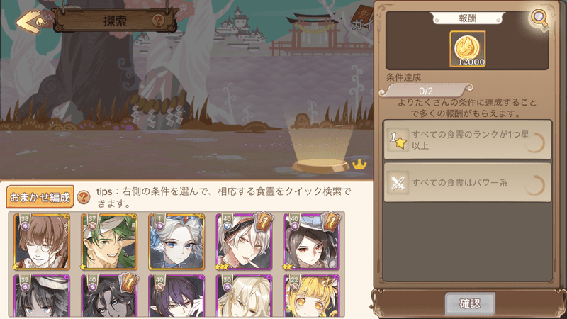Click the one-star rank condition icon
Viewport: 567px width, 319px height.
coord(398,140)
